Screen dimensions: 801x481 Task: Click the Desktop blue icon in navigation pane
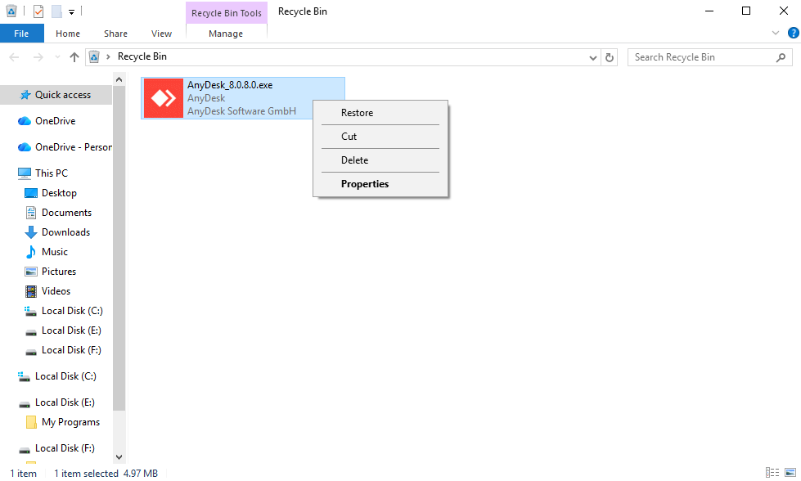(x=31, y=193)
